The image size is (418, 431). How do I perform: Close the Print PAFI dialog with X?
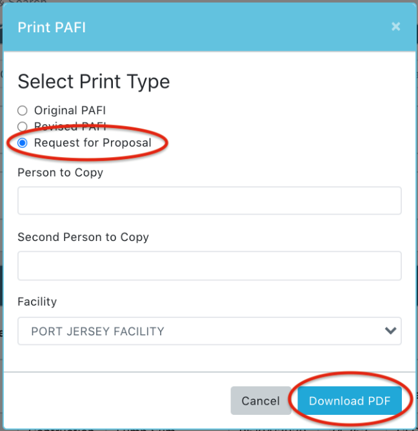coord(395,26)
